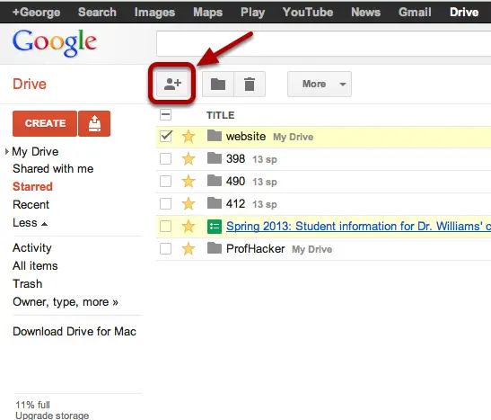Check the Spring 2013 form checkbox
The width and height of the screenshot is (491, 420).
[165, 226]
